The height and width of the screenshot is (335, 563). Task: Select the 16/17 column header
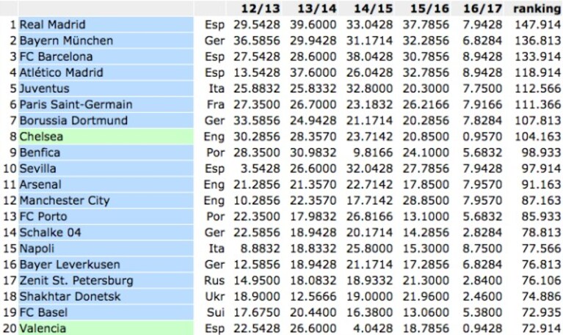coord(482,9)
